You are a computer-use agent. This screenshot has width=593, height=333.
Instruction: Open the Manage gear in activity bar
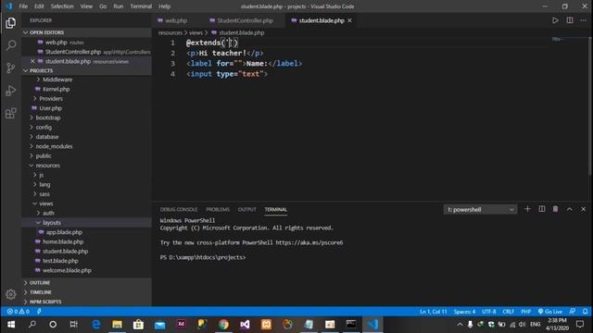tap(10, 294)
